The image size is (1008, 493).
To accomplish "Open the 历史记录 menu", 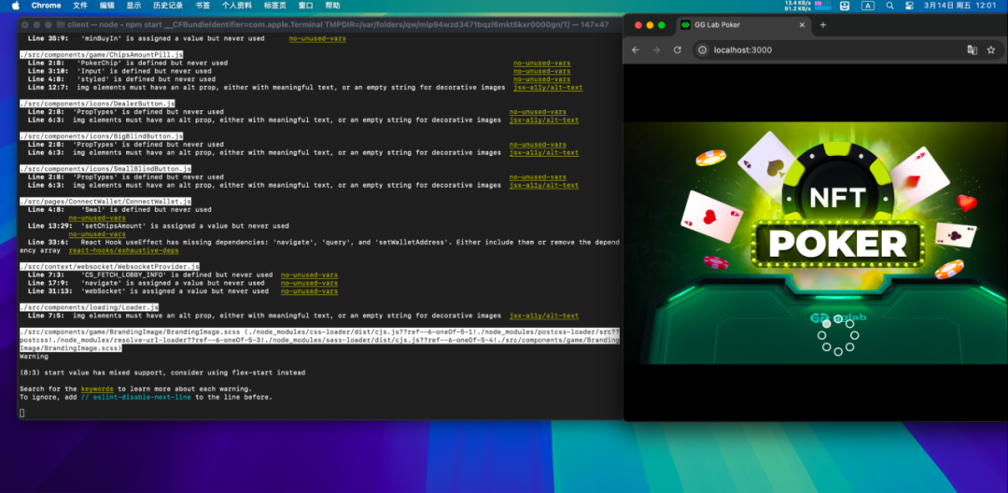I will tap(168, 6).
